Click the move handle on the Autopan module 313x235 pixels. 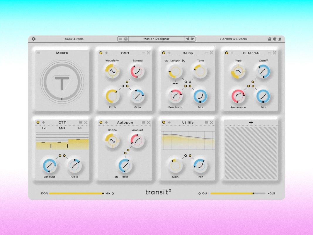(x=106, y=122)
